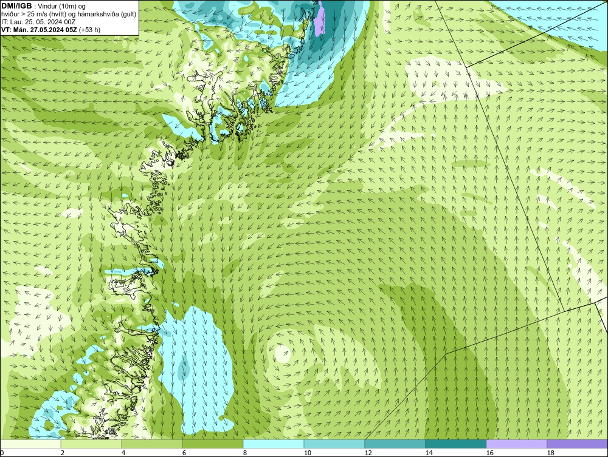Click the purple strong-wind patch at map top
608x457 pixels.
tap(320, 21)
